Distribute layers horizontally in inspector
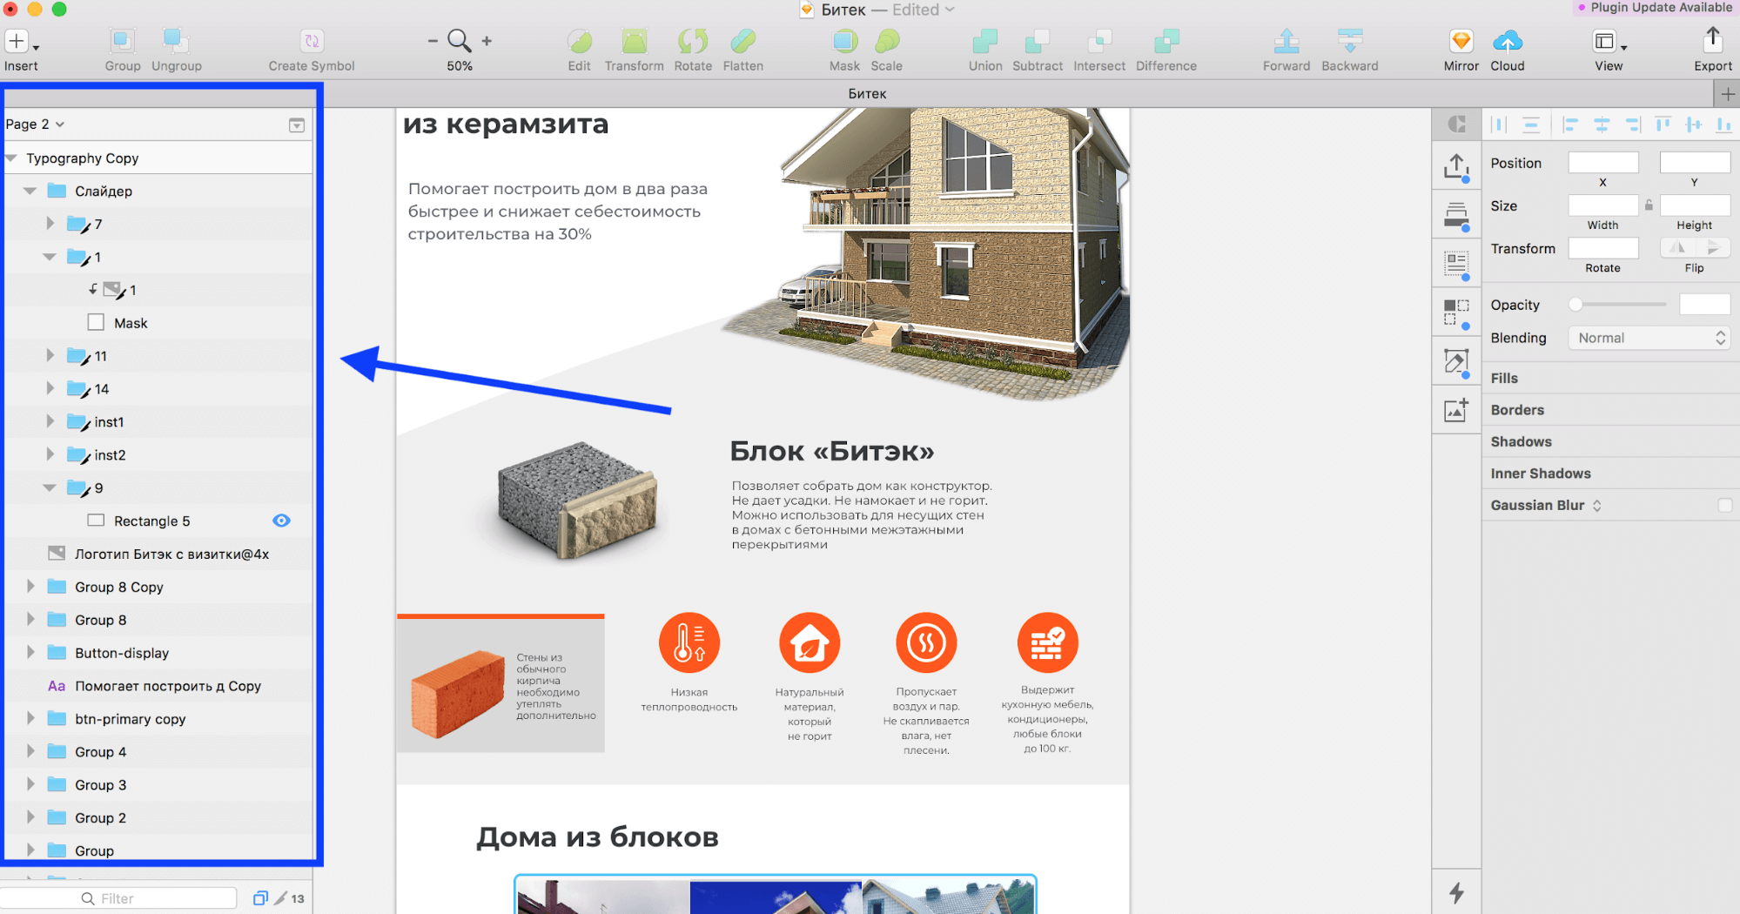Viewport: 1740px width, 914px height. pos(1499,125)
